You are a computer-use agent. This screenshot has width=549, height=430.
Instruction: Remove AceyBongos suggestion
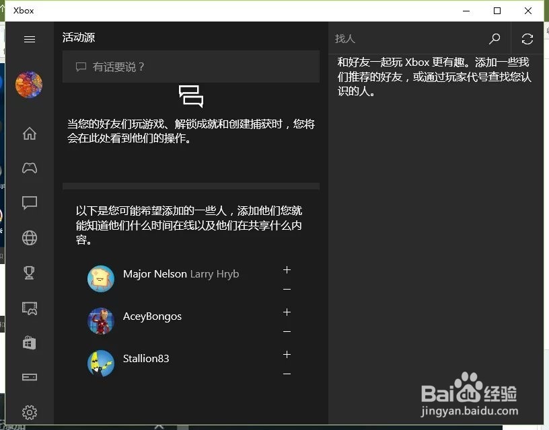[x=287, y=331]
